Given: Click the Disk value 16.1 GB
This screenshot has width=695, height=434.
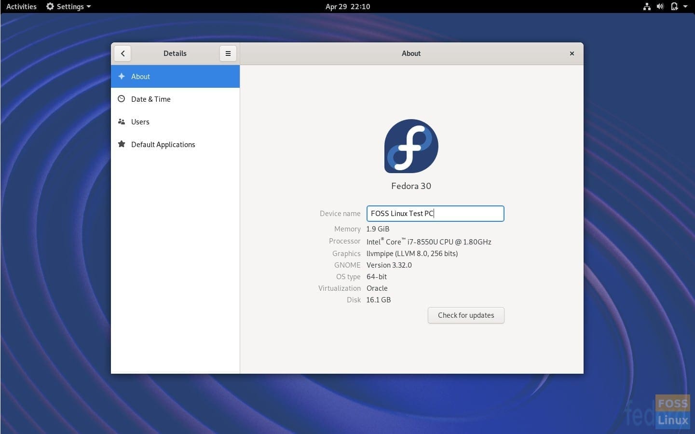Looking at the screenshot, I should [x=378, y=300].
